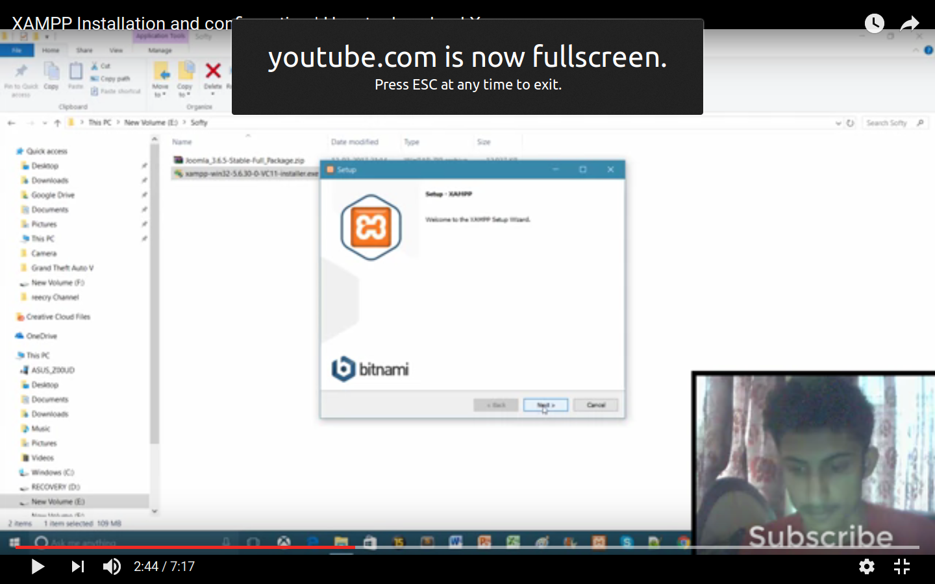Select the Joomla Stable Full Package zip file
935x584 pixels.
(239, 160)
